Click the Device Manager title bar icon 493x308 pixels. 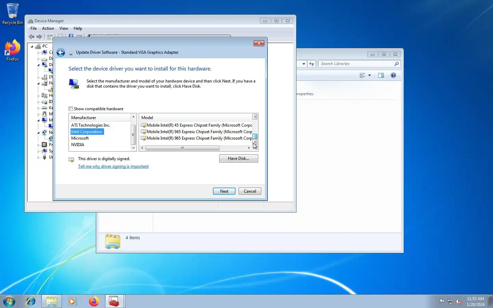[30, 21]
